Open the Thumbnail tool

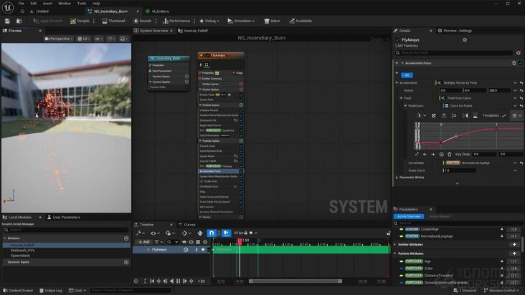(x=113, y=21)
